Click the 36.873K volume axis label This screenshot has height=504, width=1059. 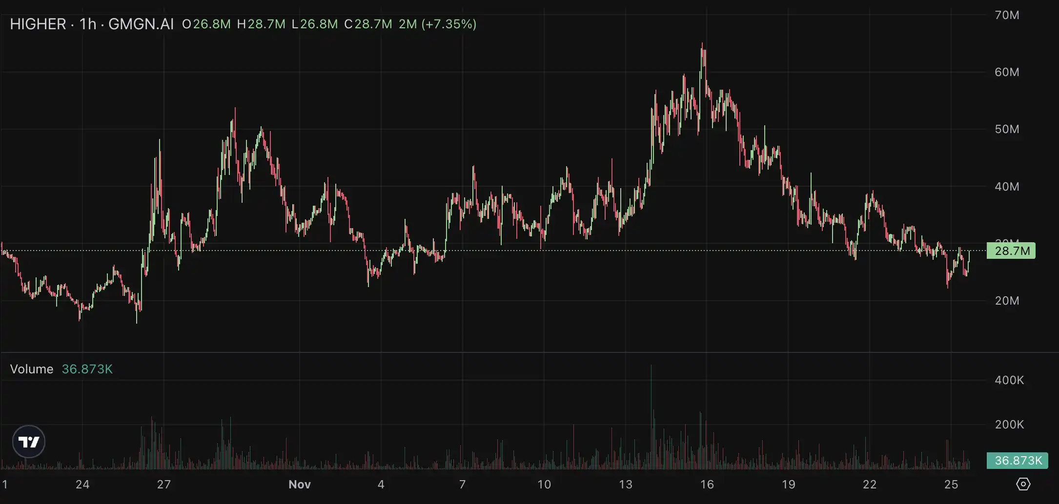click(1018, 461)
